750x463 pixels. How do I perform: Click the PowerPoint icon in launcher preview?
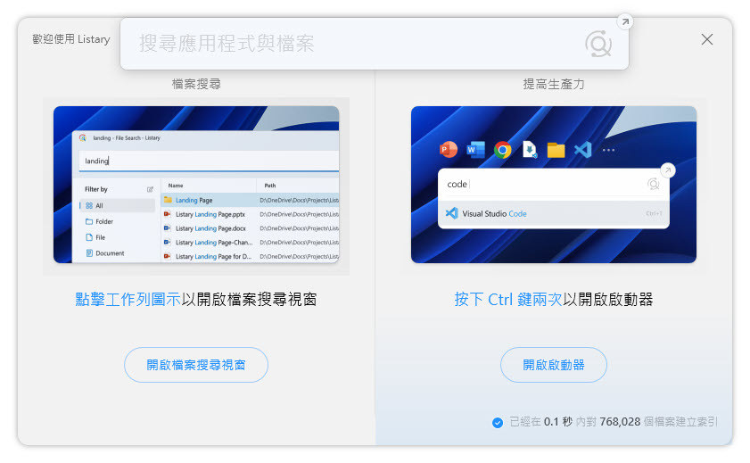tap(449, 150)
